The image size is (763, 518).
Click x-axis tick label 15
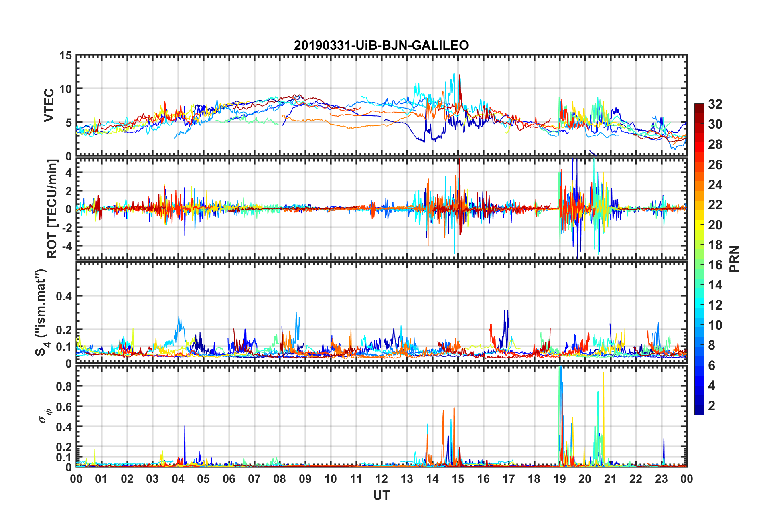coord(458,479)
